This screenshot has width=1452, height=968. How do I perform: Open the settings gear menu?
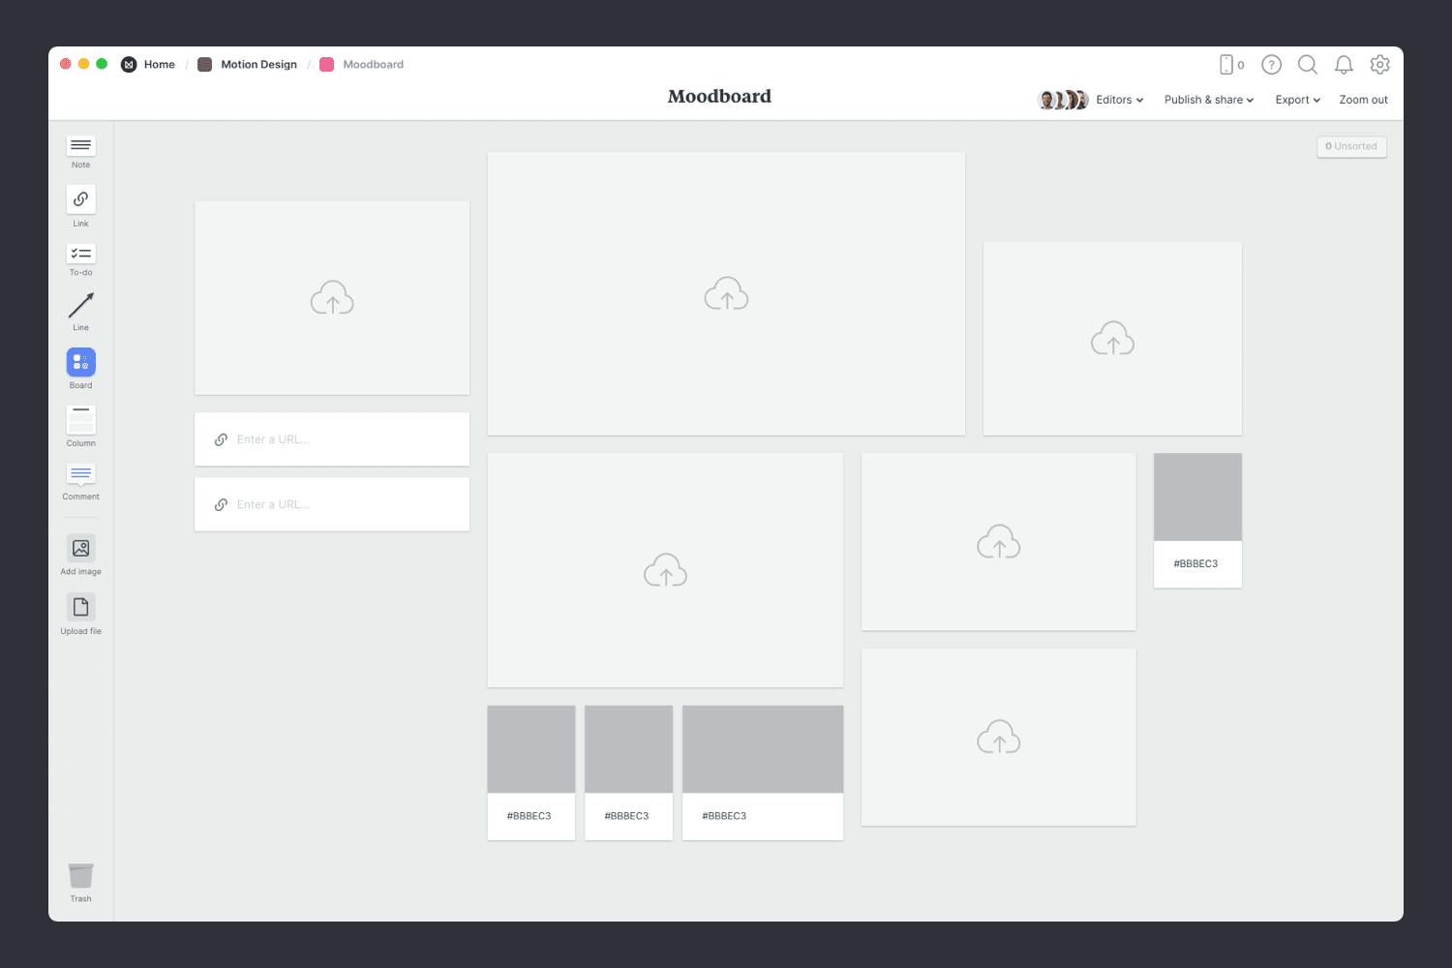tap(1379, 65)
